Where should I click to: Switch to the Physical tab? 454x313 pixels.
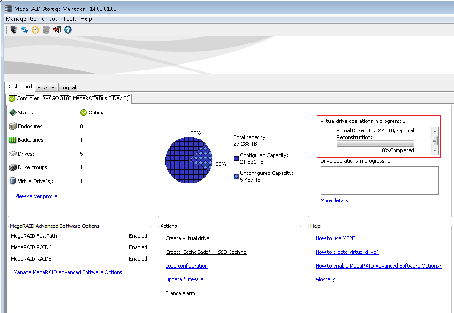[x=46, y=87]
